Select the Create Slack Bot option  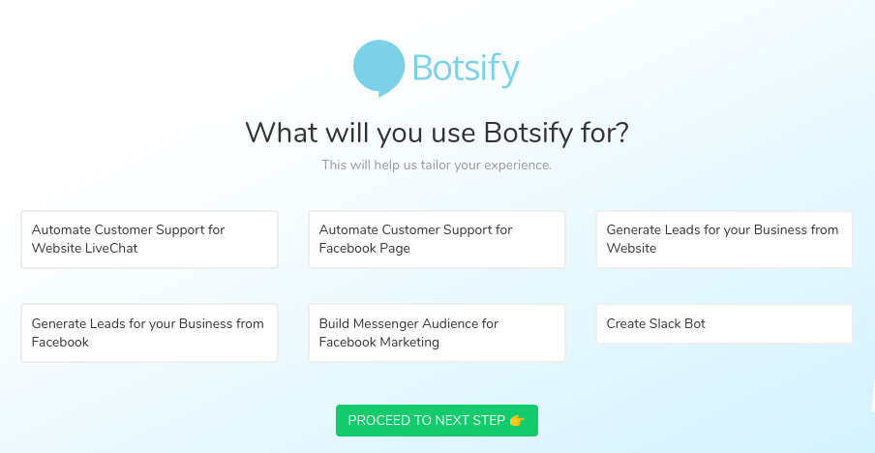click(724, 323)
